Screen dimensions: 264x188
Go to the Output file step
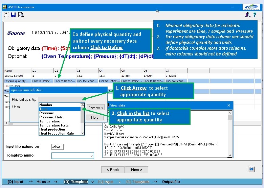point(171,182)
